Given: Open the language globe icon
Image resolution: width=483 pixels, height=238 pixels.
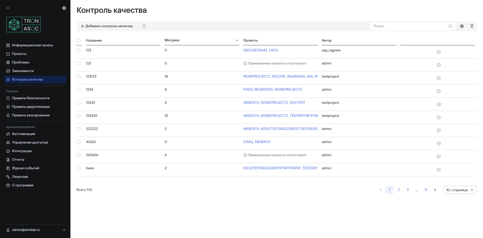Looking at the screenshot, I should pyautogui.click(x=64, y=8).
